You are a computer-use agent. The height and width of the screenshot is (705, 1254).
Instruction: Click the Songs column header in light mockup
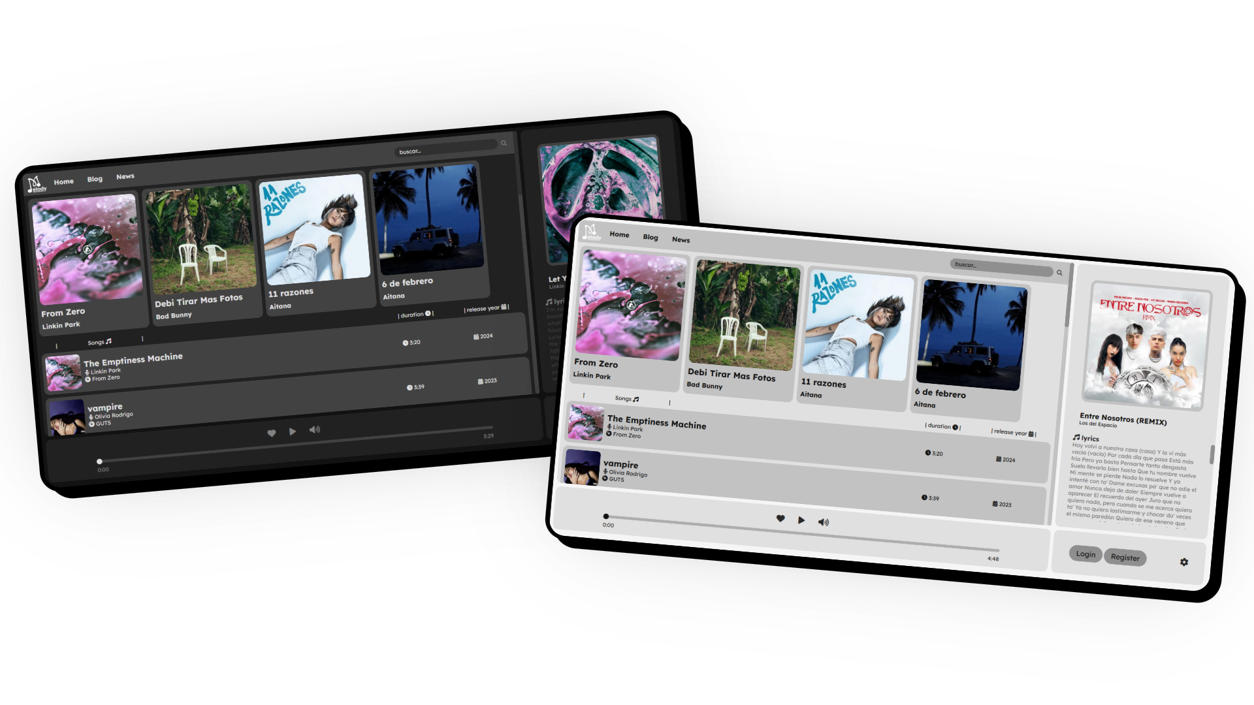click(627, 398)
